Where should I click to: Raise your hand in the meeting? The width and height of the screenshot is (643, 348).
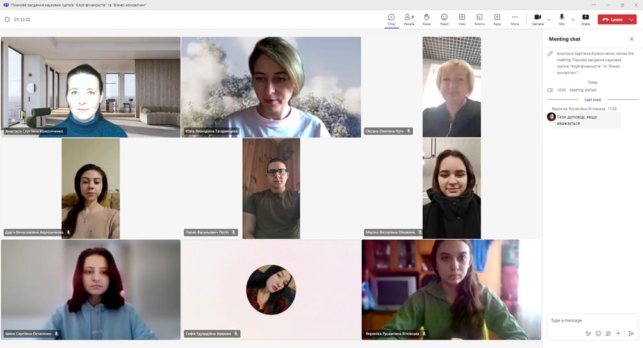427,19
